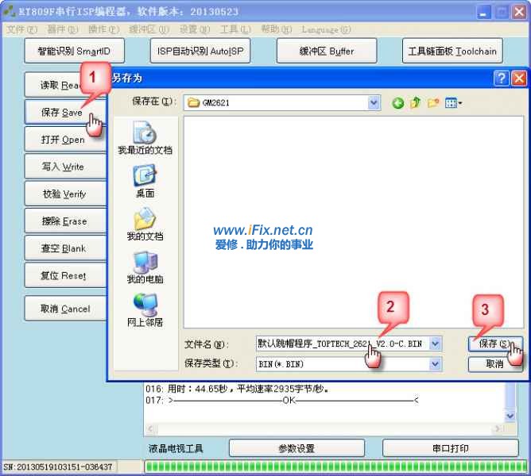Open My Documents sidebar shortcut
This screenshot has height=476, width=531.
pyautogui.click(x=145, y=224)
